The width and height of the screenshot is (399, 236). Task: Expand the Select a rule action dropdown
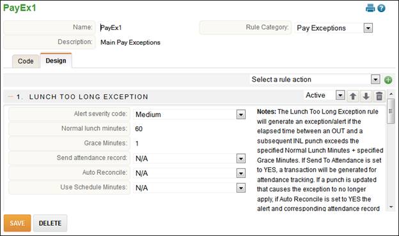point(375,80)
